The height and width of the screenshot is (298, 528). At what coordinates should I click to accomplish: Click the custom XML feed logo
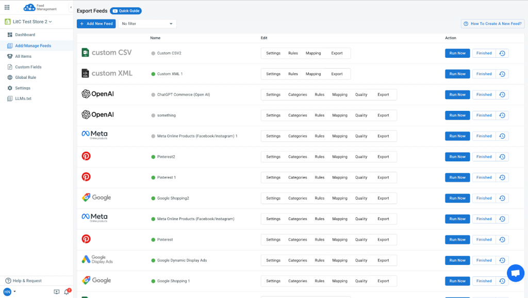pos(107,74)
